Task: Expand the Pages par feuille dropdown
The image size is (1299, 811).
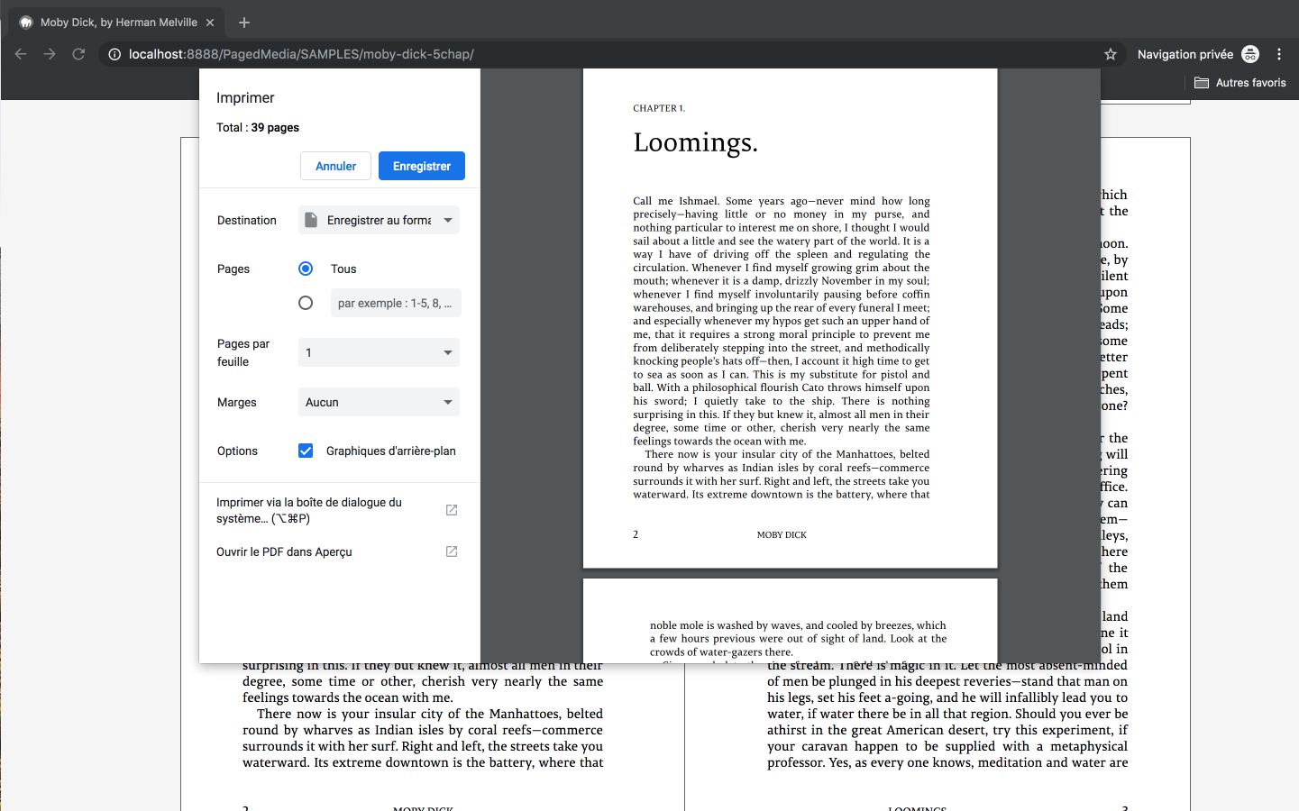Action: point(379,352)
